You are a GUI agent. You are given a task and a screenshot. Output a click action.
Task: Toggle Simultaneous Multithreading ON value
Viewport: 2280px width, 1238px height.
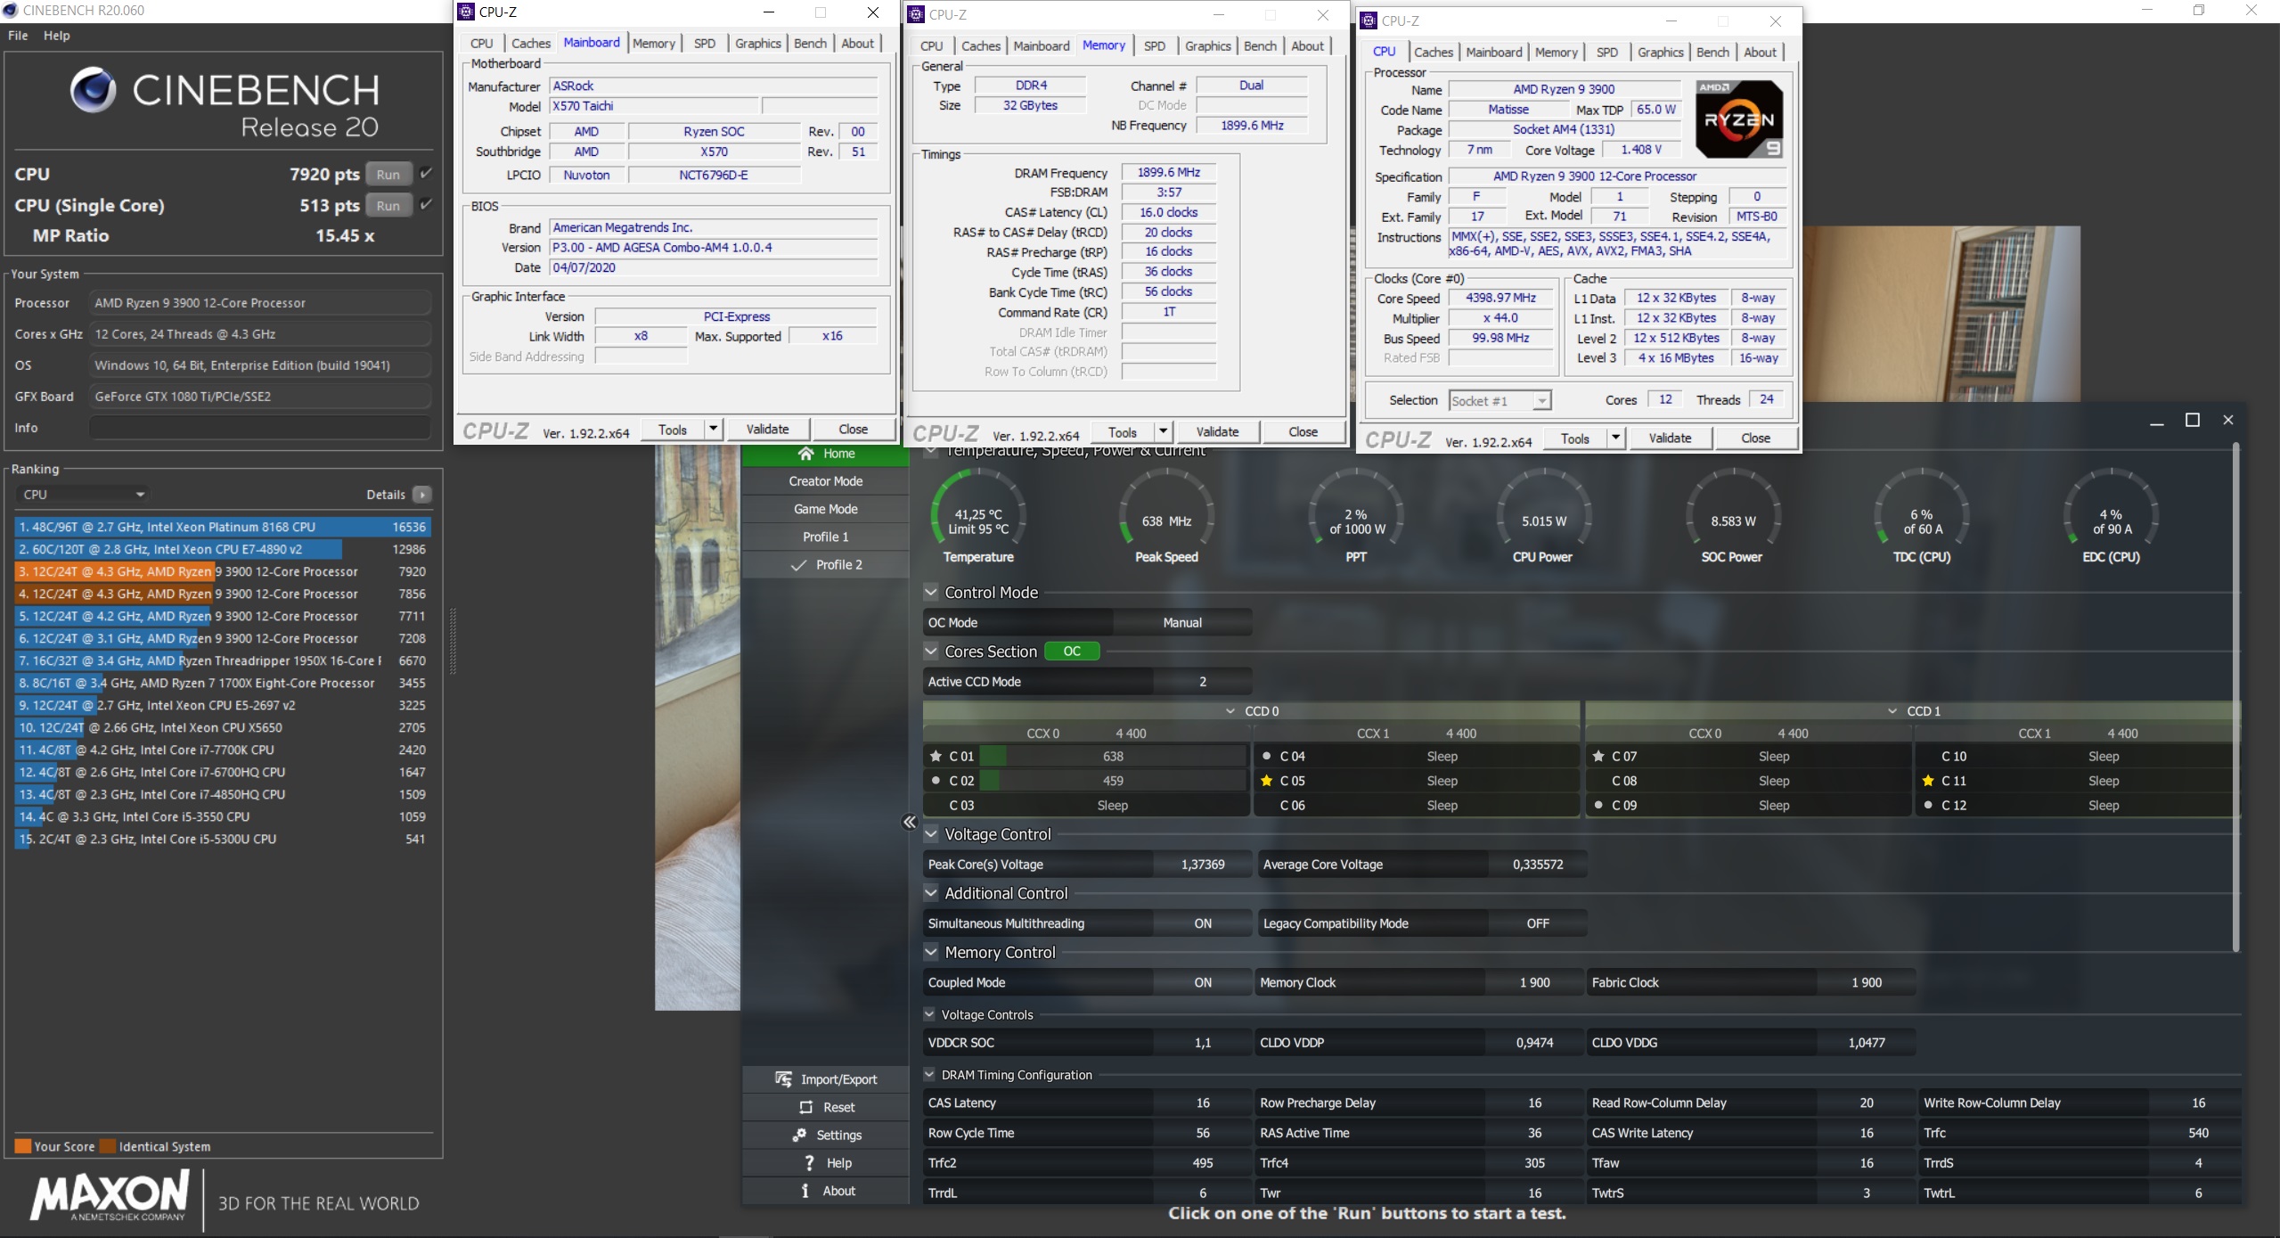coord(1203,923)
